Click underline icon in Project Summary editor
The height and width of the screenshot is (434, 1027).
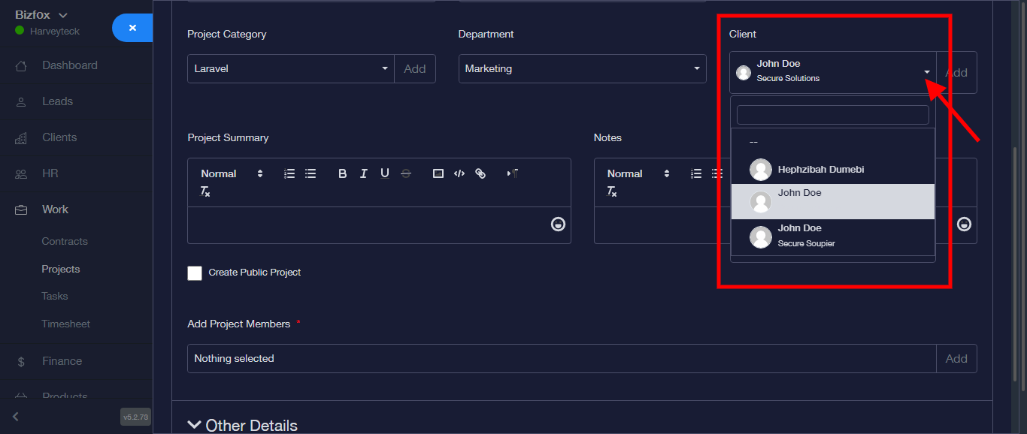pos(384,173)
